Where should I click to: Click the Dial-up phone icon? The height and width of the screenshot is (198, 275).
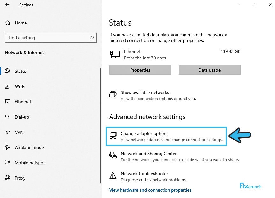[7, 117]
